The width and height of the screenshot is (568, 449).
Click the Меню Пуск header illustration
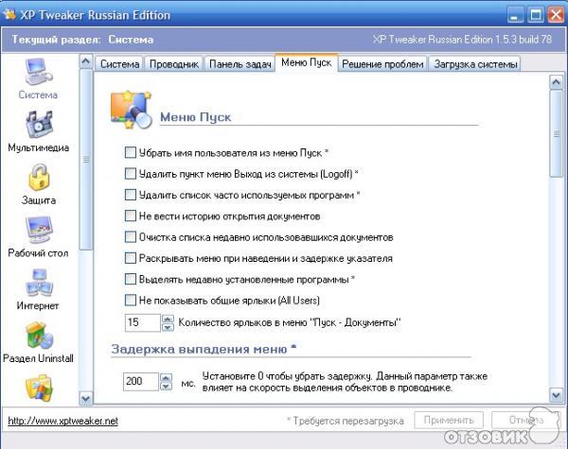pyautogui.click(x=132, y=111)
